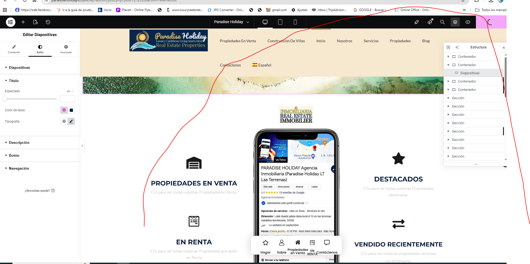The image size is (530, 264).
Task: Open the px unit dropdown for Espaciado
Action: 70,91
